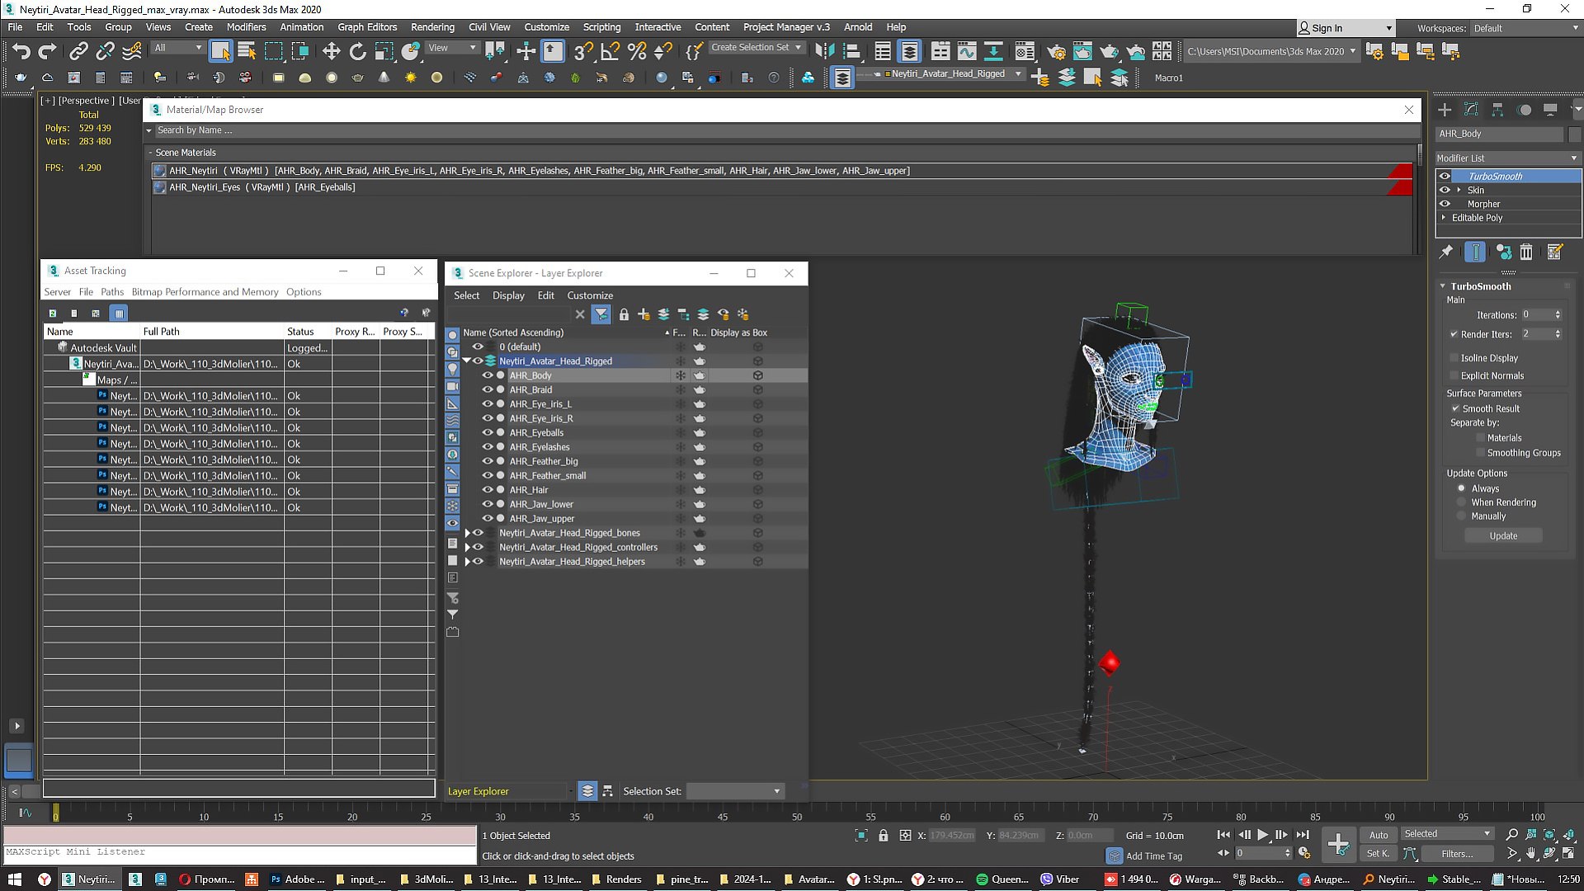This screenshot has height=891, width=1584.
Task: Expand Neytiri_Avatar_Head_Rigged_helpers layer
Action: (468, 562)
